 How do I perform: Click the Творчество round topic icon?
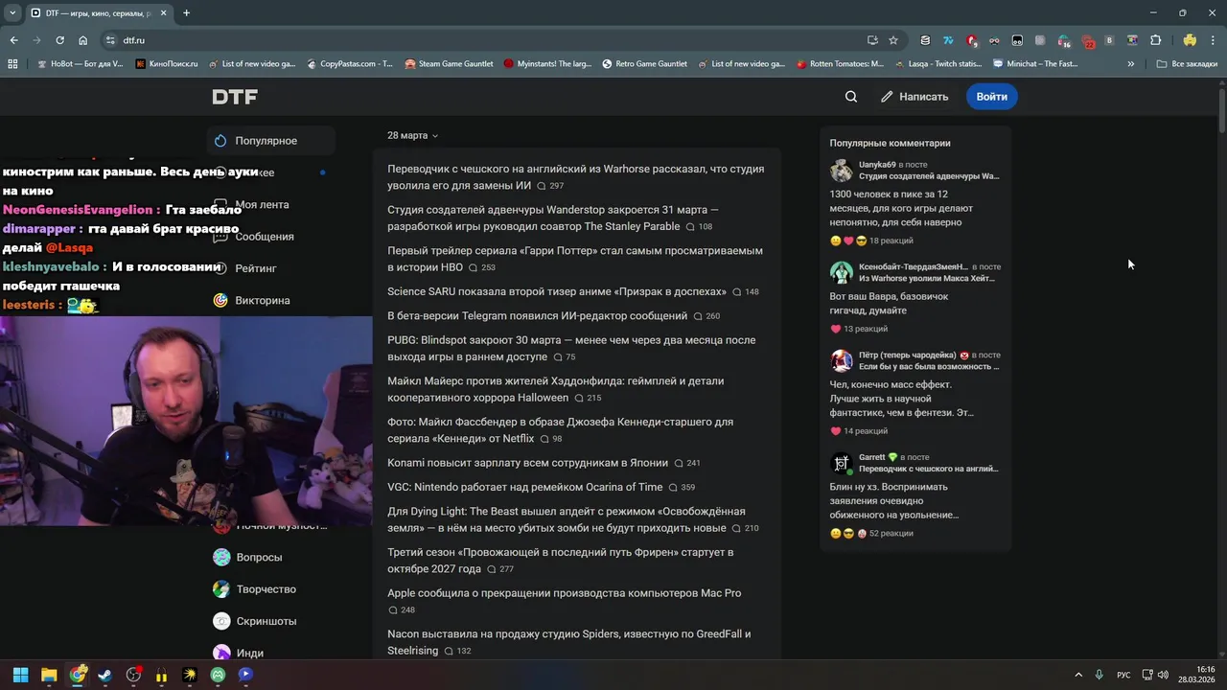tap(221, 588)
